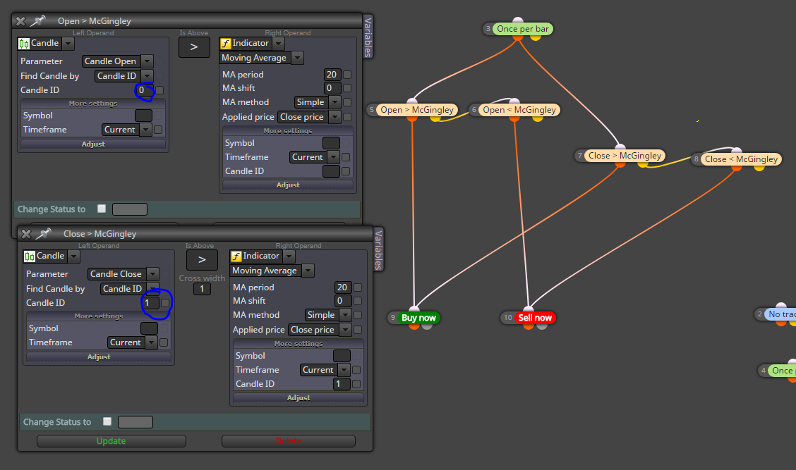Open Variables tab of Open > McGingley panel

pyautogui.click(x=368, y=37)
